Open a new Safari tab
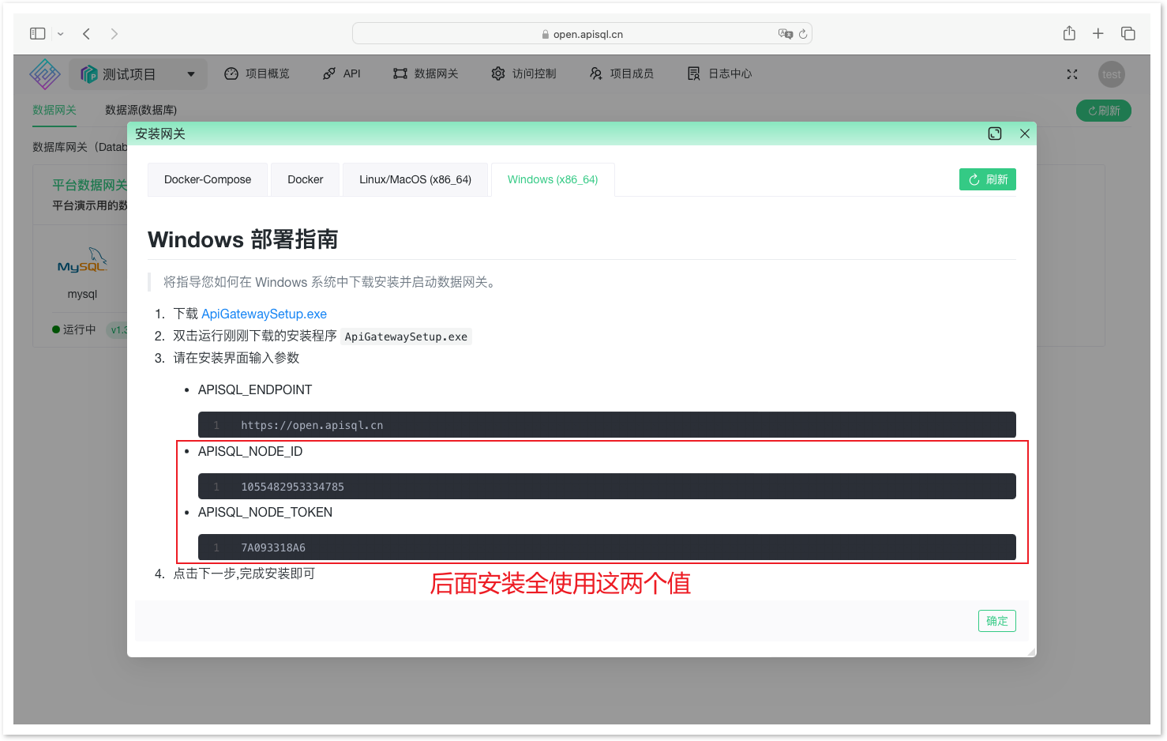Screen dimensions: 1167x741 (x=1098, y=33)
